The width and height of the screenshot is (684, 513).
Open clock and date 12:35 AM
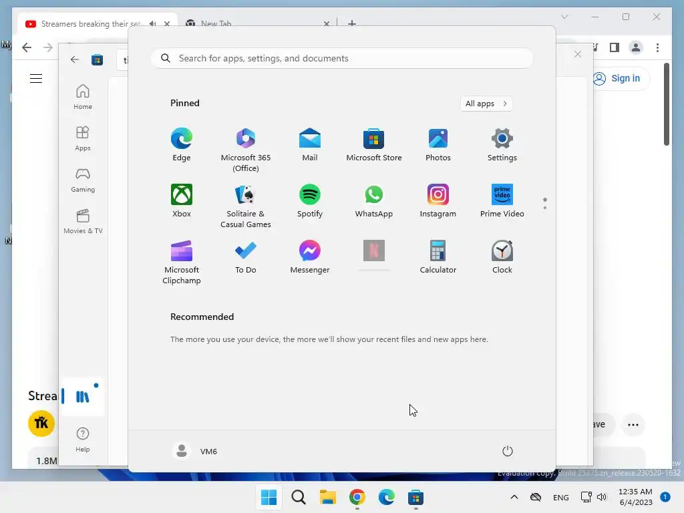tap(636, 497)
